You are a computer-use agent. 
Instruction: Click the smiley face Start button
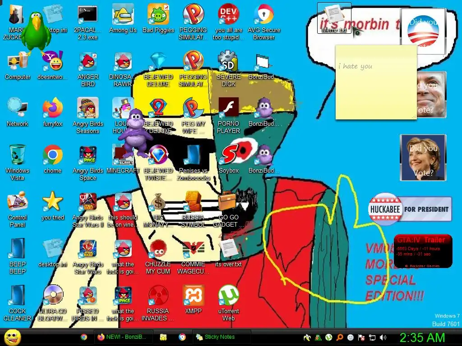point(12,337)
